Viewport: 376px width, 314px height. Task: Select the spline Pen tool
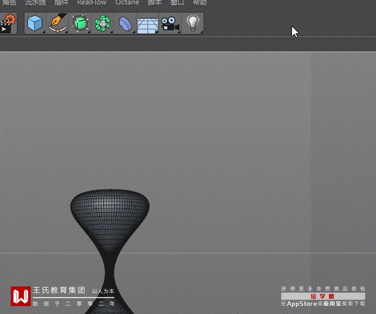pos(58,23)
